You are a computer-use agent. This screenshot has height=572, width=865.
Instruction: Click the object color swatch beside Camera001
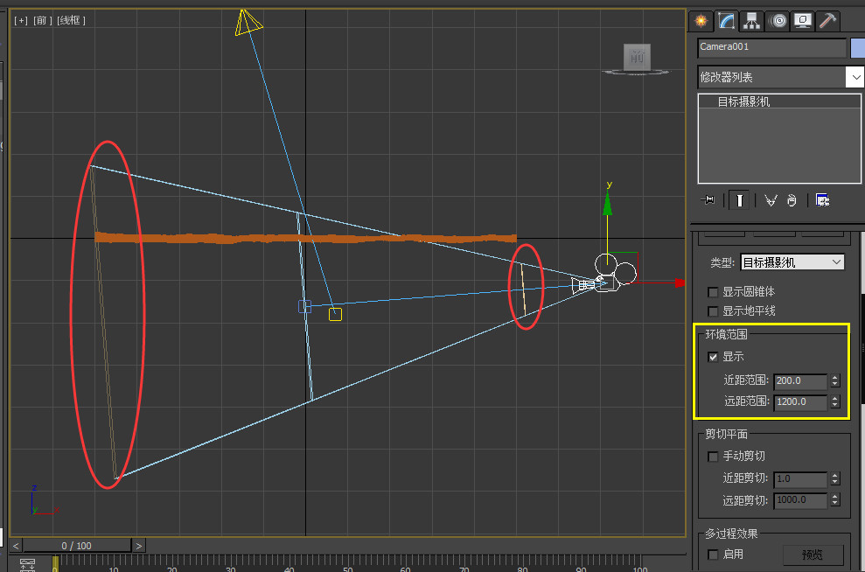point(857,47)
